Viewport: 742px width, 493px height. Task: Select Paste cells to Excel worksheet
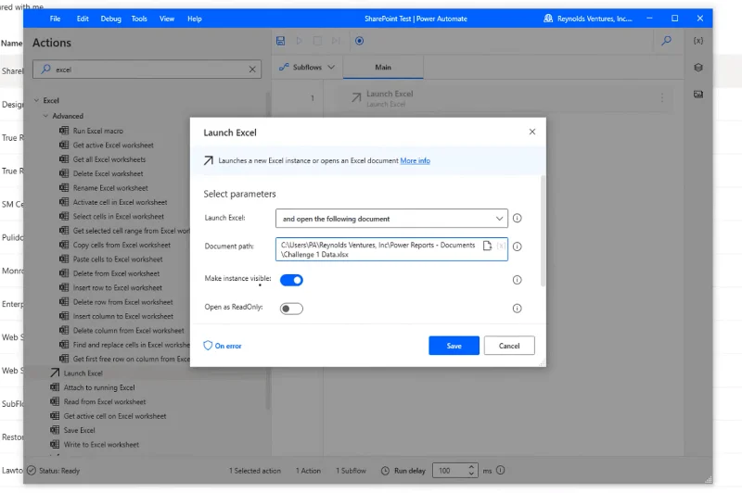click(x=118, y=259)
